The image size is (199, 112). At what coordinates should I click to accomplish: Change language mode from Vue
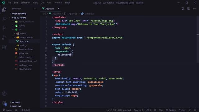click(161, 110)
